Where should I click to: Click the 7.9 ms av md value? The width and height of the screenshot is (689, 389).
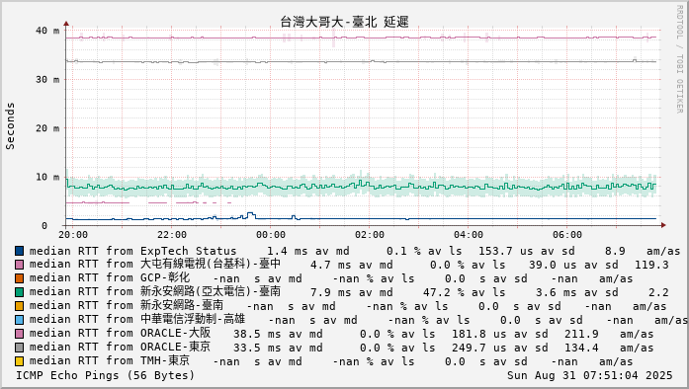pos(352,293)
